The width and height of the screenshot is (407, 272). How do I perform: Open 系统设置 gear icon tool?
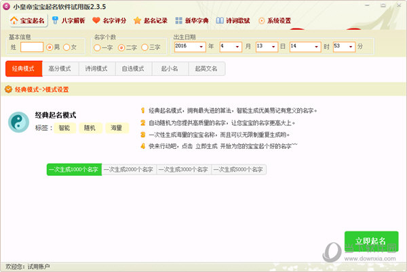[275, 21]
